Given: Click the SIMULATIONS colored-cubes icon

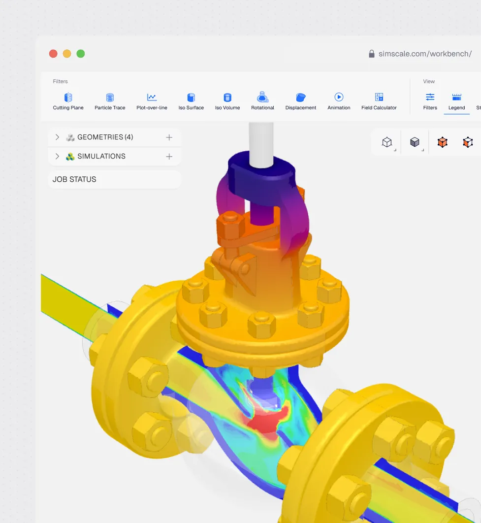Looking at the screenshot, I should tap(70, 157).
